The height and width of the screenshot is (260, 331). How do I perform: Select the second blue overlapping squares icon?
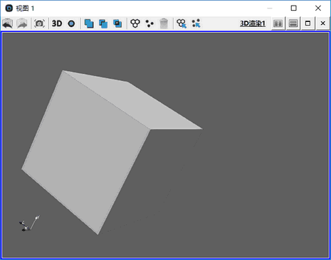[x=103, y=23]
